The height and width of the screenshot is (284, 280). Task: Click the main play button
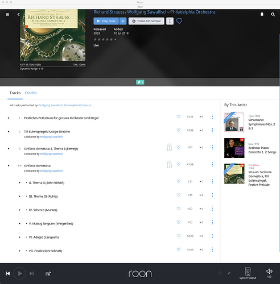[x=19, y=273]
